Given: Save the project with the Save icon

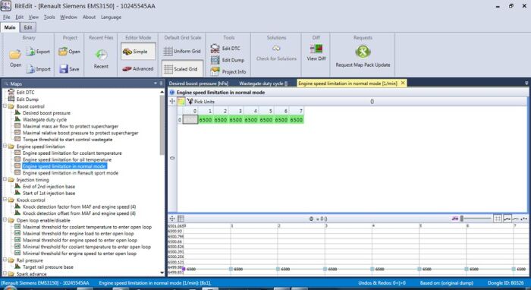Looking at the screenshot, I should tap(69, 69).
